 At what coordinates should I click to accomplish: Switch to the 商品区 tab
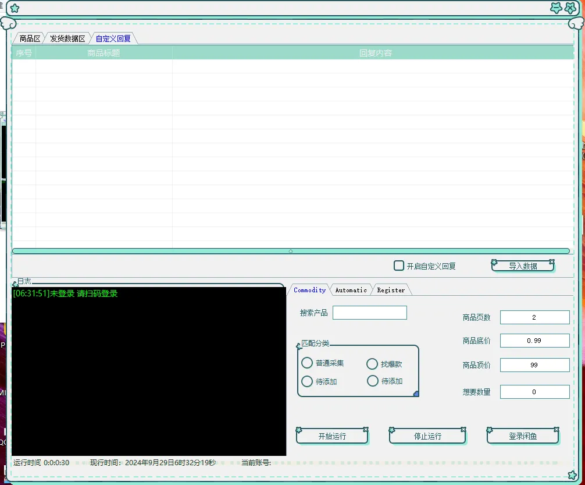(x=30, y=38)
